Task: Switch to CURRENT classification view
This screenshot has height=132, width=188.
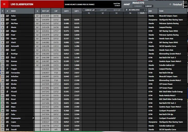Action: [x=148, y=6]
